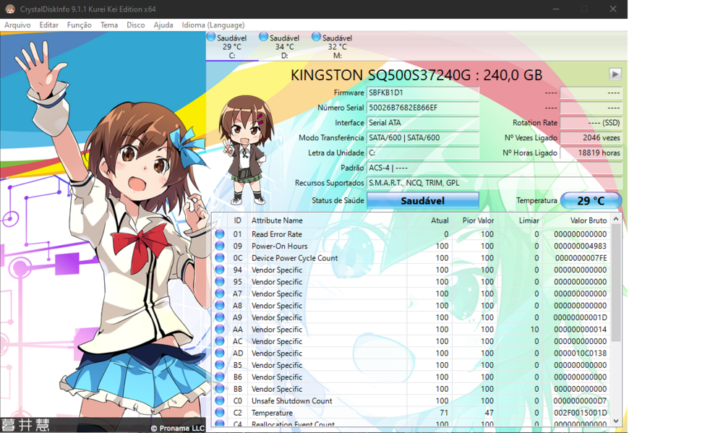Click the status orb beside Power-On Hours
Image resolution: width=723 pixels, height=433 pixels.
tap(220, 246)
